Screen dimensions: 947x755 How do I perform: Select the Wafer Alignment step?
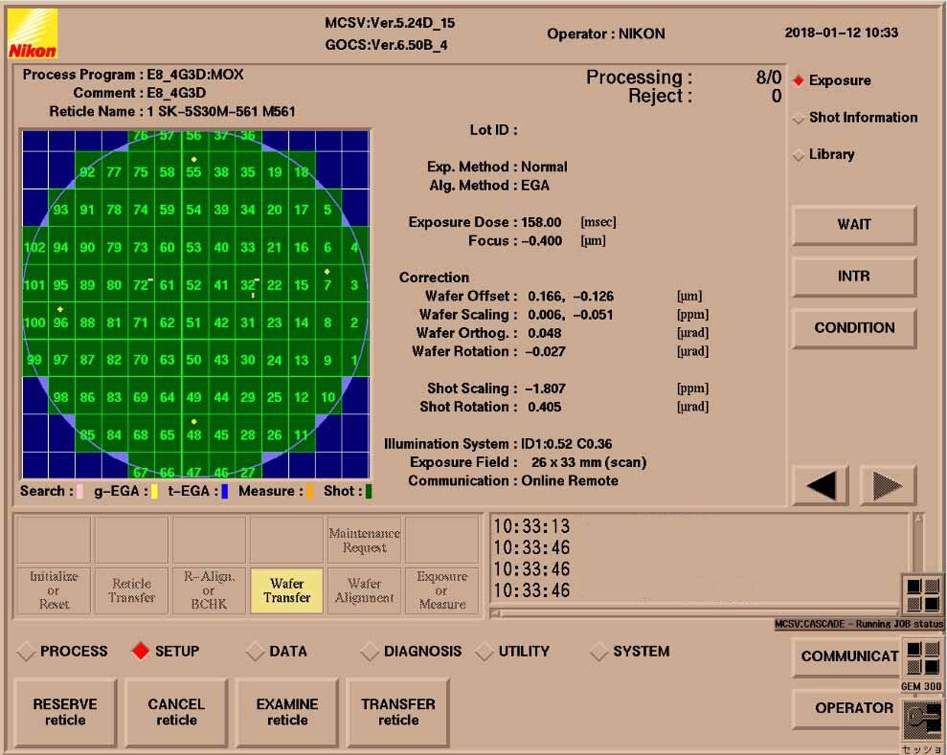[364, 590]
